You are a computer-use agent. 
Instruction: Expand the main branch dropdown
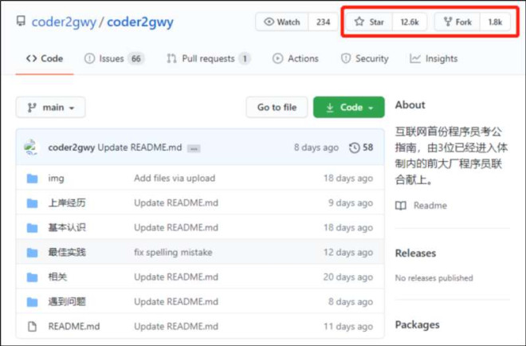pos(51,108)
